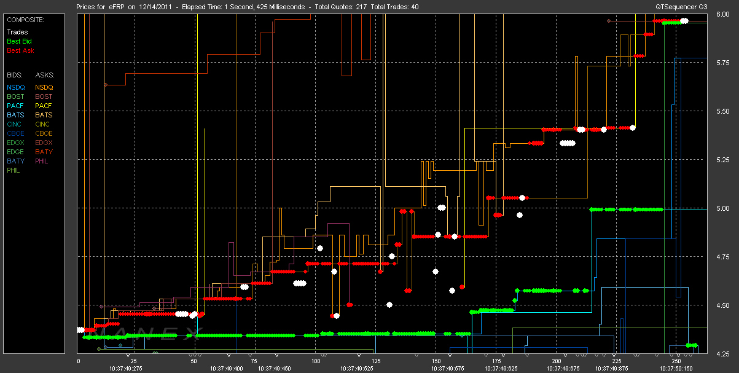The image size is (739, 373).
Task: Click the 5.75 price label on the right axis
Action: pyautogui.click(x=722, y=63)
